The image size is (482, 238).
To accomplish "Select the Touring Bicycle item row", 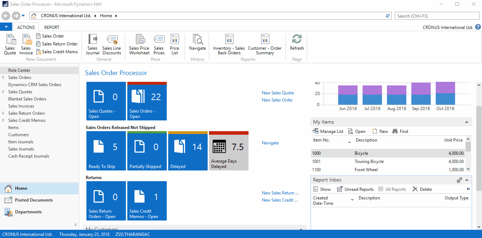I will (x=369, y=162).
